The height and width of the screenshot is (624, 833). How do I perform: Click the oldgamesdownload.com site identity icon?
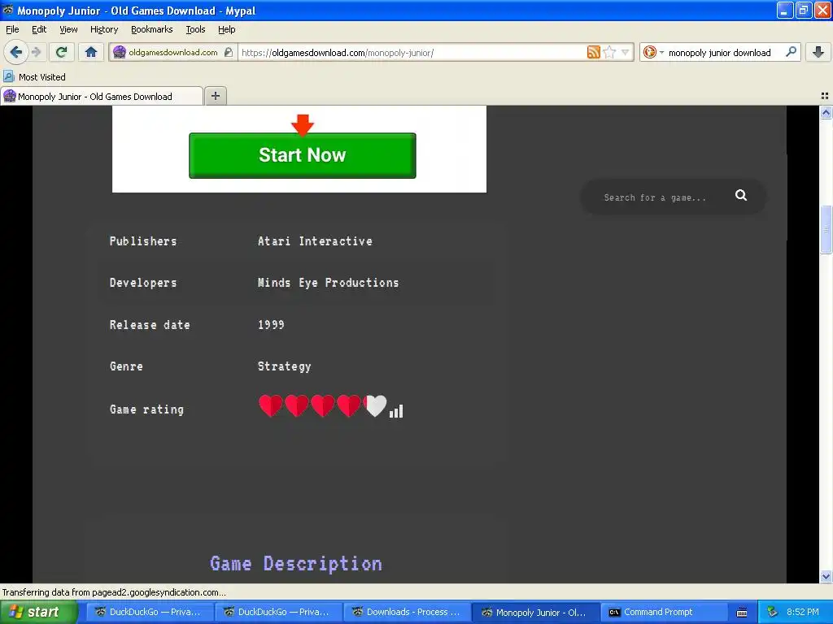coord(120,52)
